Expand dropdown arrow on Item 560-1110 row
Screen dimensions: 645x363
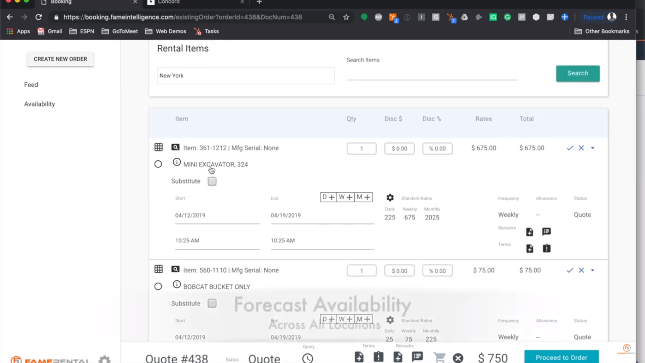593,270
